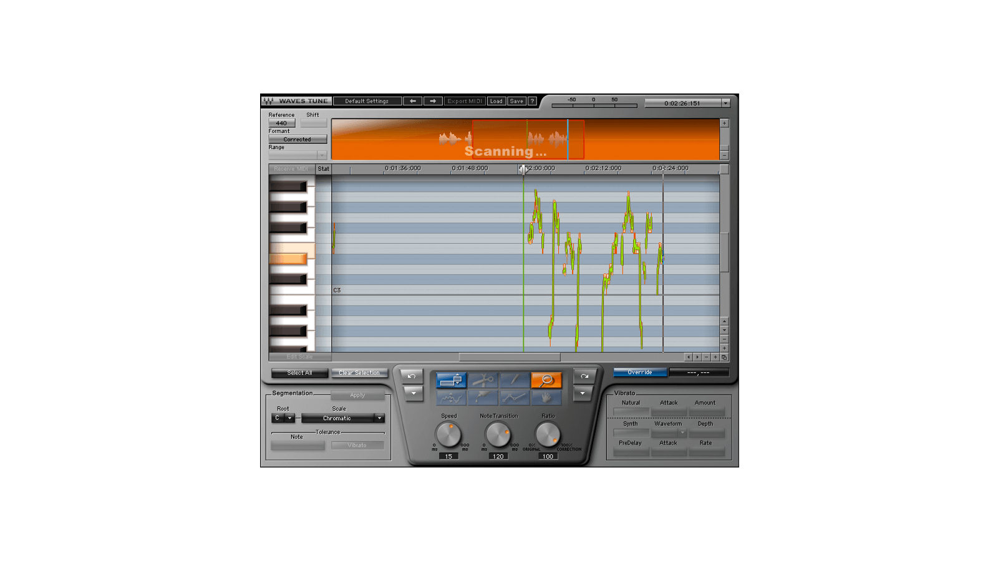Toggle the Natural vibrato field
The height and width of the screenshot is (561, 998).
pyautogui.click(x=631, y=411)
